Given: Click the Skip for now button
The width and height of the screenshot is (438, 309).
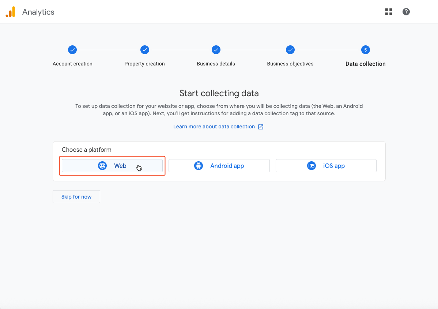Looking at the screenshot, I should click(x=76, y=197).
